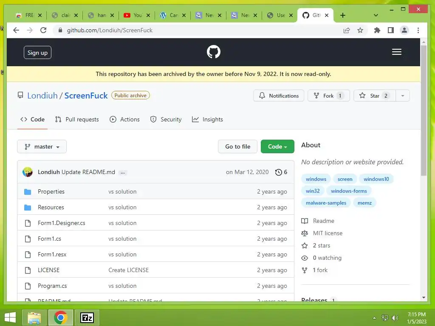This screenshot has width=435, height=326.
Task: Open the Star lists dropdown arrow
Action: tap(403, 96)
